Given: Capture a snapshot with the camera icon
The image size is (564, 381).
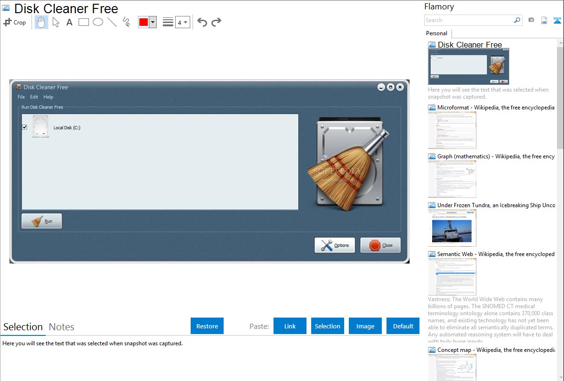Looking at the screenshot, I should point(531,20).
